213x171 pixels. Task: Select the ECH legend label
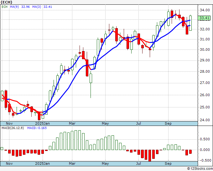4,7
